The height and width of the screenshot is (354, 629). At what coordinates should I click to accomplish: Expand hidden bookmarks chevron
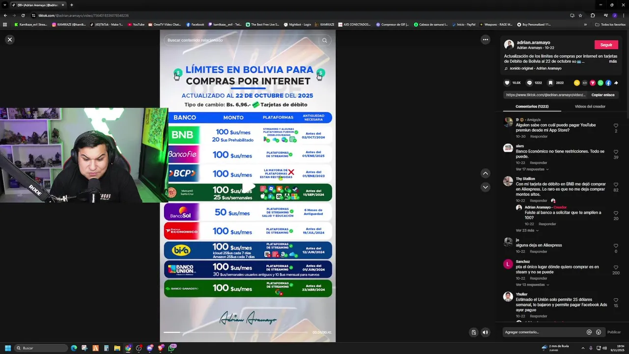[585, 25]
